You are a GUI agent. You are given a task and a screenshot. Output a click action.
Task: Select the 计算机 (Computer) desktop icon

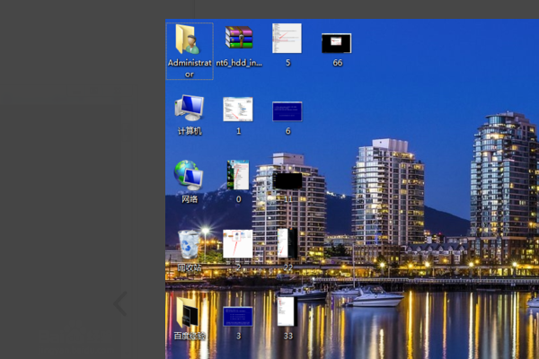189,109
